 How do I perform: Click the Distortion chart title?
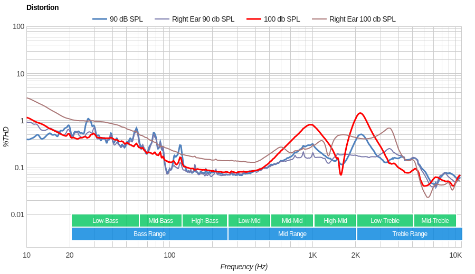[x=43, y=7]
